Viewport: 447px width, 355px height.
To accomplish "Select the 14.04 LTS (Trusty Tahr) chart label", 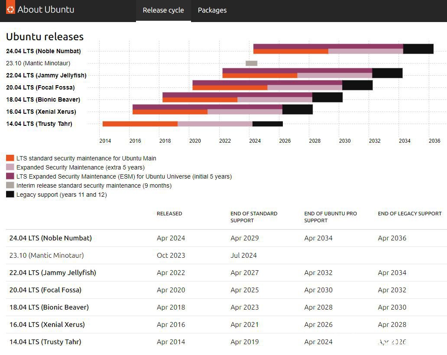I will (39, 124).
